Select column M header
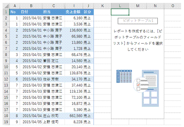 pyautogui.click(x=138, y=6)
